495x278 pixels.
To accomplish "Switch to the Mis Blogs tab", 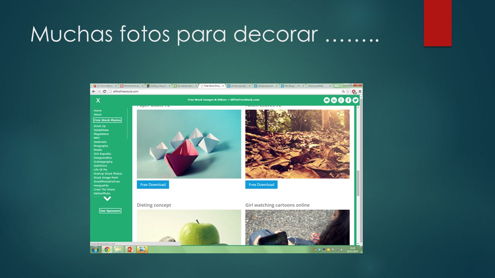I will pos(292,86).
